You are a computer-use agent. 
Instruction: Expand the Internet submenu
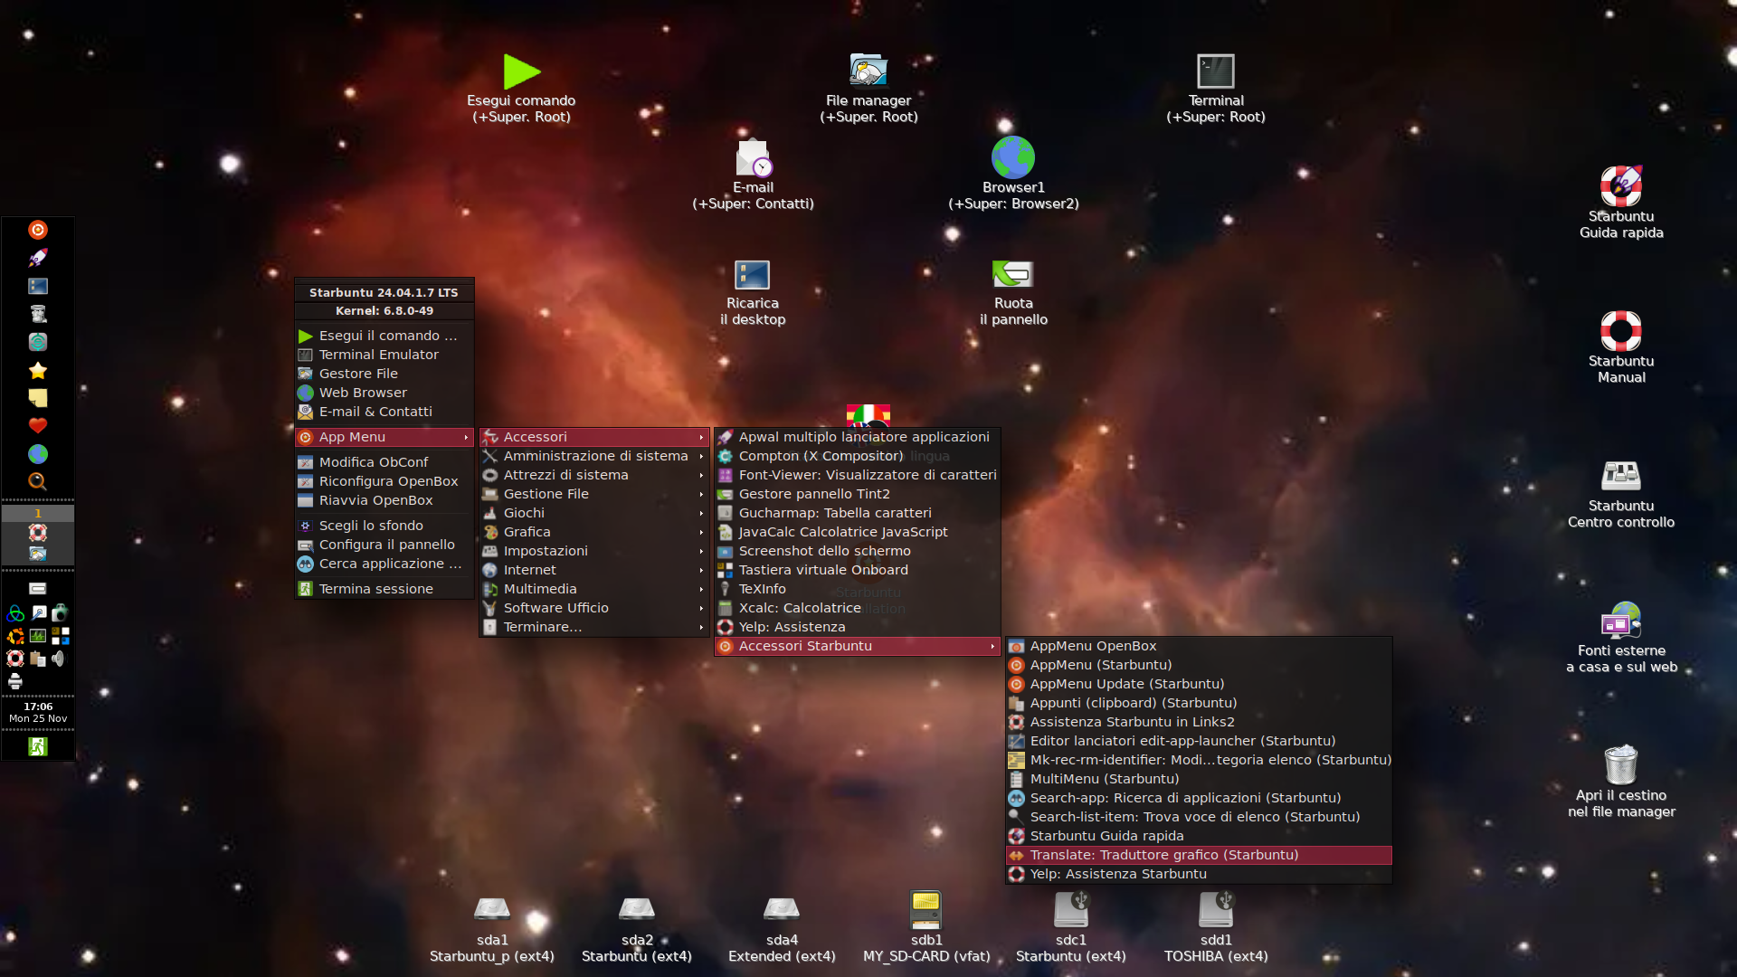[594, 570]
